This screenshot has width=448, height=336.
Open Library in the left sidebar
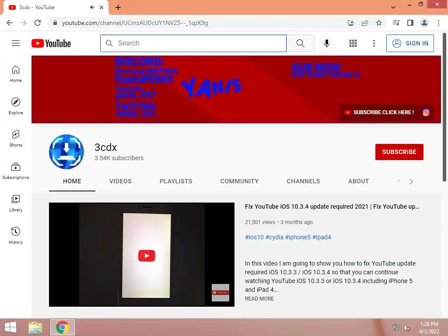[x=16, y=203]
